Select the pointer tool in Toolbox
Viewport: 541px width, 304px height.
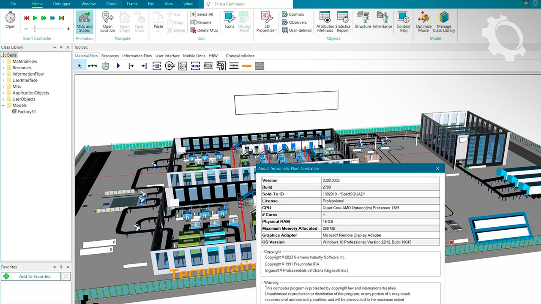pos(79,66)
